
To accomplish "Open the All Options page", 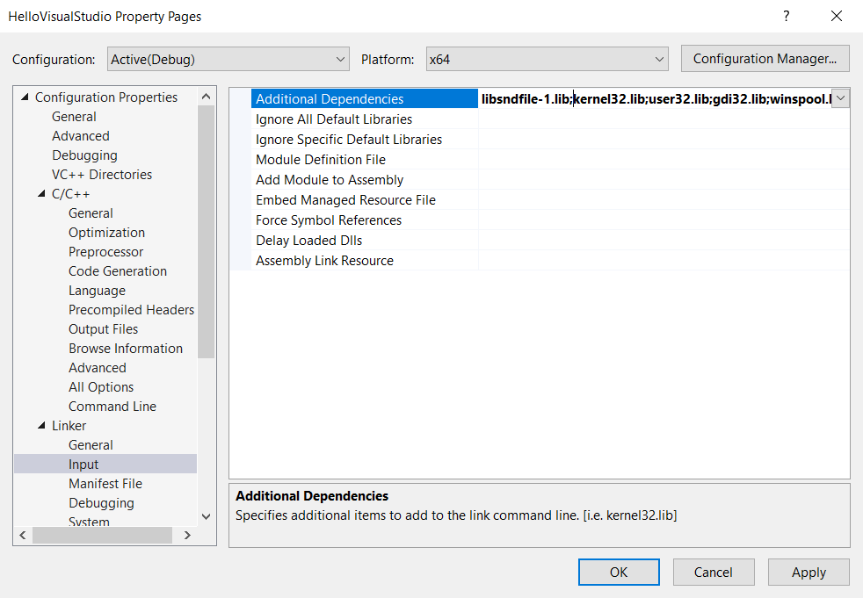I will click(x=101, y=387).
